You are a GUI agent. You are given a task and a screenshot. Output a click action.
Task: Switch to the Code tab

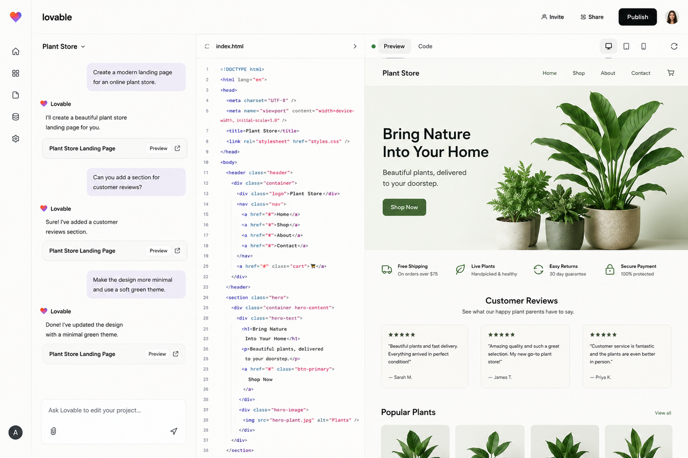click(x=425, y=46)
